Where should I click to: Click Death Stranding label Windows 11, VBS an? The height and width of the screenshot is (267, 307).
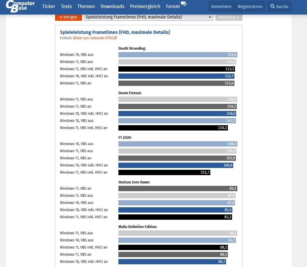tap(76, 83)
